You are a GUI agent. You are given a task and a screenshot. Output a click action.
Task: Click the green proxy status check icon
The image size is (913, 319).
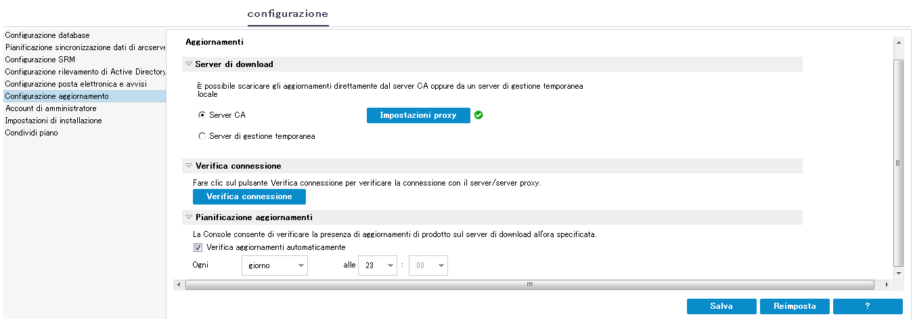click(478, 115)
